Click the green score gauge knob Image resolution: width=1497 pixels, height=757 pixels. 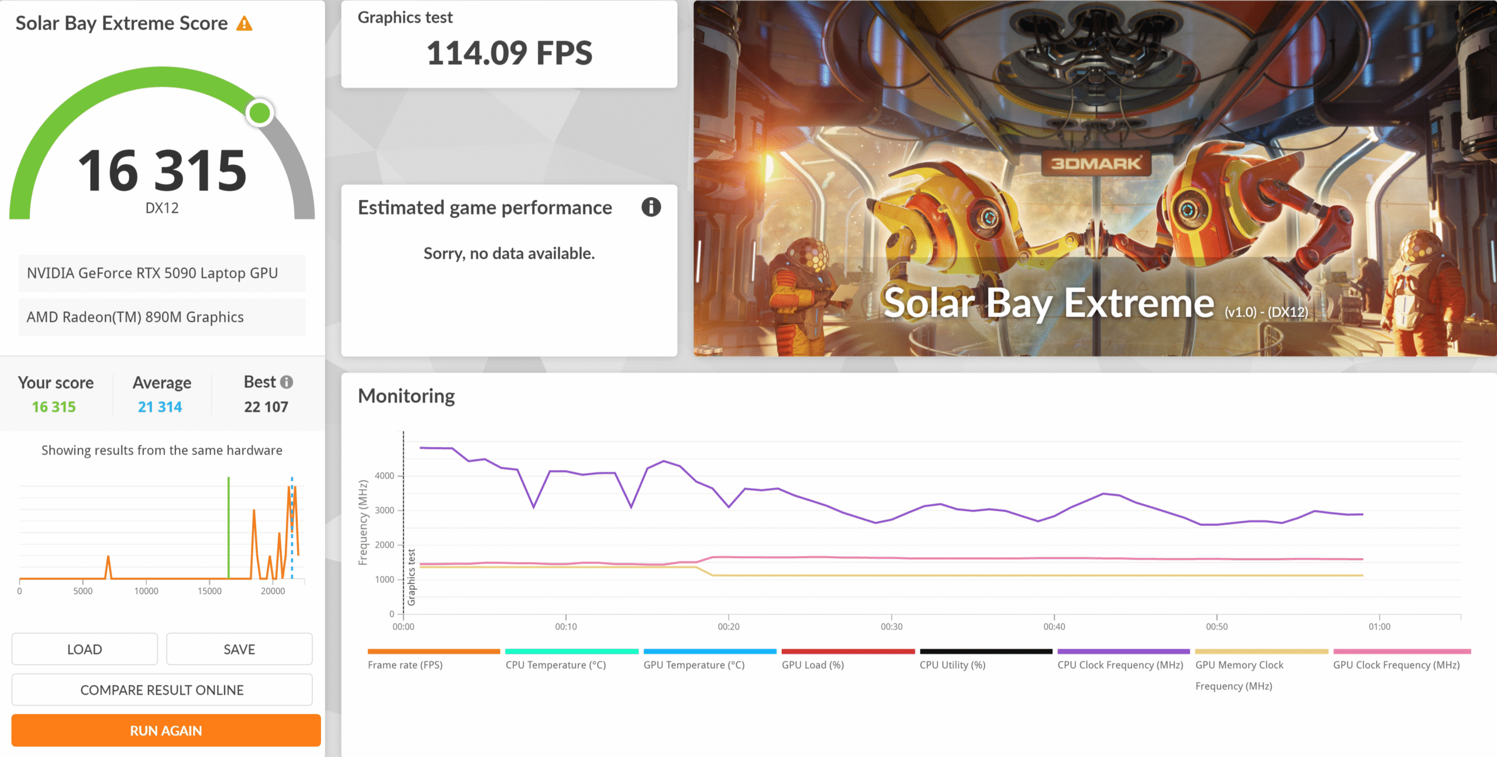260,113
